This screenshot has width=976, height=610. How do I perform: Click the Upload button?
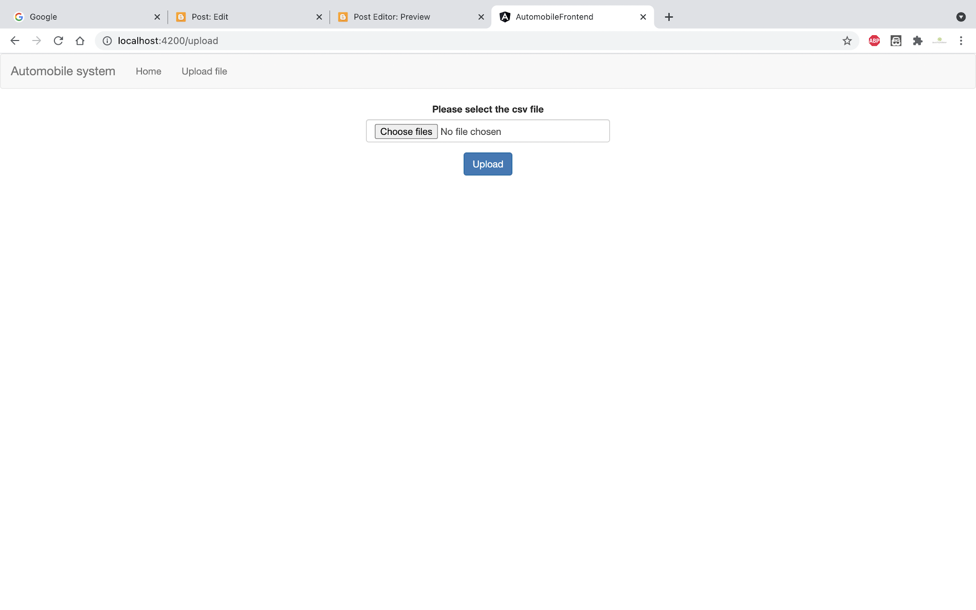(x=488, y=164)
